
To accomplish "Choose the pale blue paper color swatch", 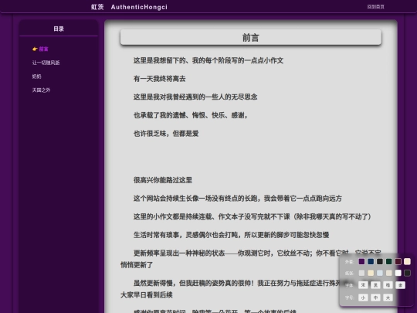I will click(380, 273).
